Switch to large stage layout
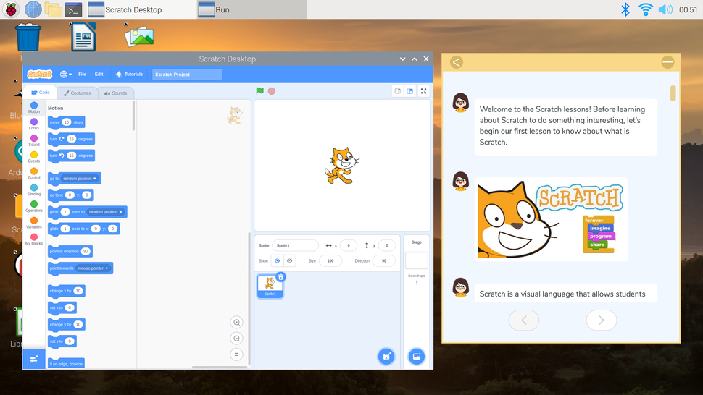 pyautogui.click(x=409, y=91)
